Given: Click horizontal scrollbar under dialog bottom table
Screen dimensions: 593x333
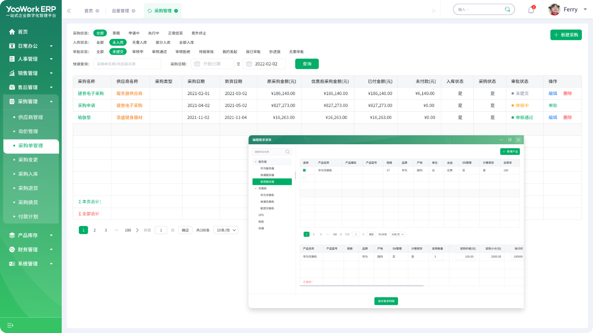Looking at the screenshot, I should [x=361, y=285].
